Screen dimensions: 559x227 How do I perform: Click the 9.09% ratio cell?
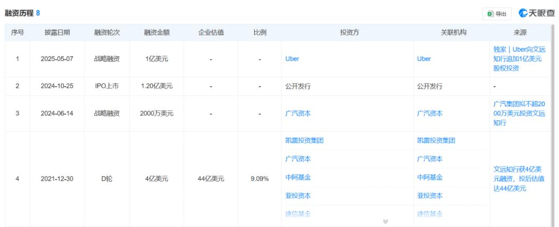click(260, 179)
